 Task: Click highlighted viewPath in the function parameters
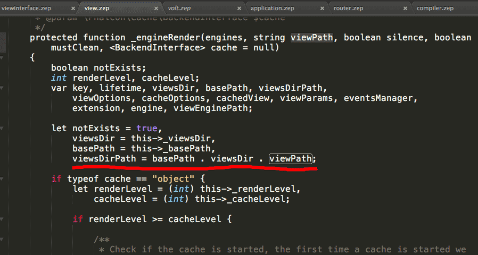(x=311, y=37)
